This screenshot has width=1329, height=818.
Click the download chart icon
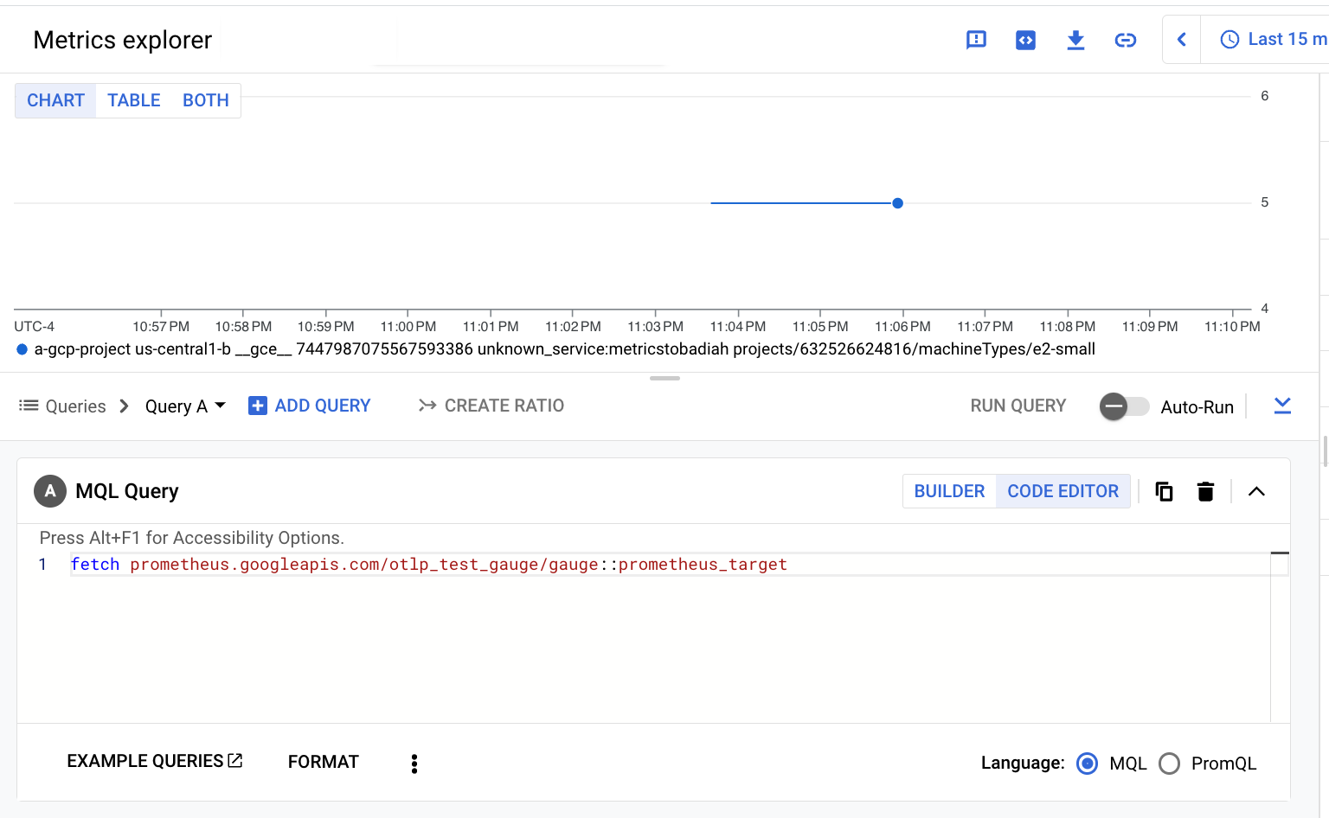coord(1075,40)
